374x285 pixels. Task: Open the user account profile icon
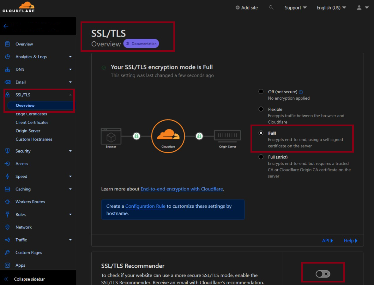coord(362,8)
